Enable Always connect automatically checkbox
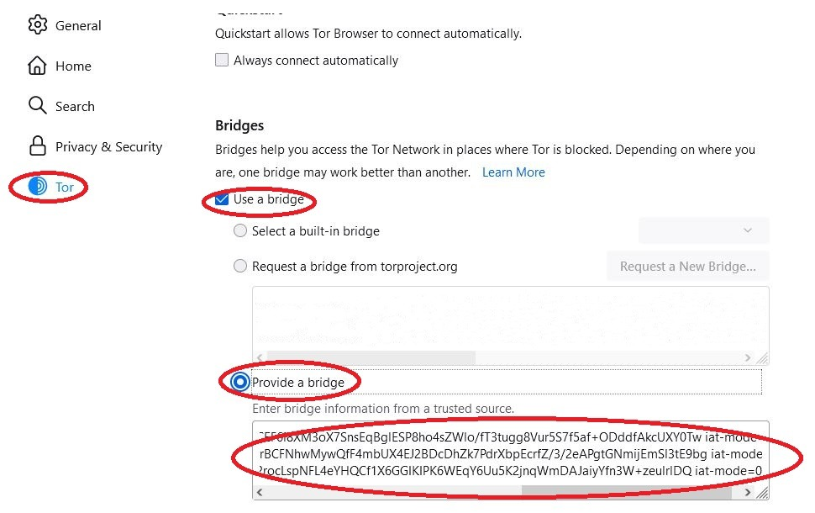This screenshot has width=815, height=513. (x=222, y=61)
